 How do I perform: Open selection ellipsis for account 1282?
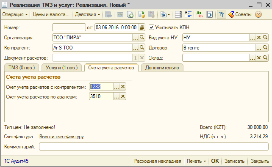click(x=117, y=87)
